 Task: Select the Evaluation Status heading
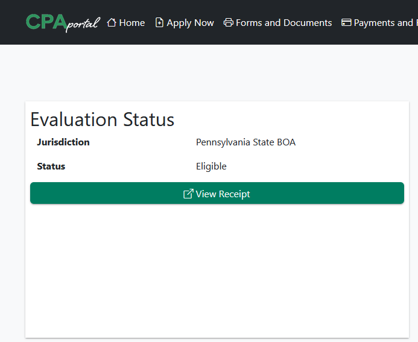click(x=103, y=119)
